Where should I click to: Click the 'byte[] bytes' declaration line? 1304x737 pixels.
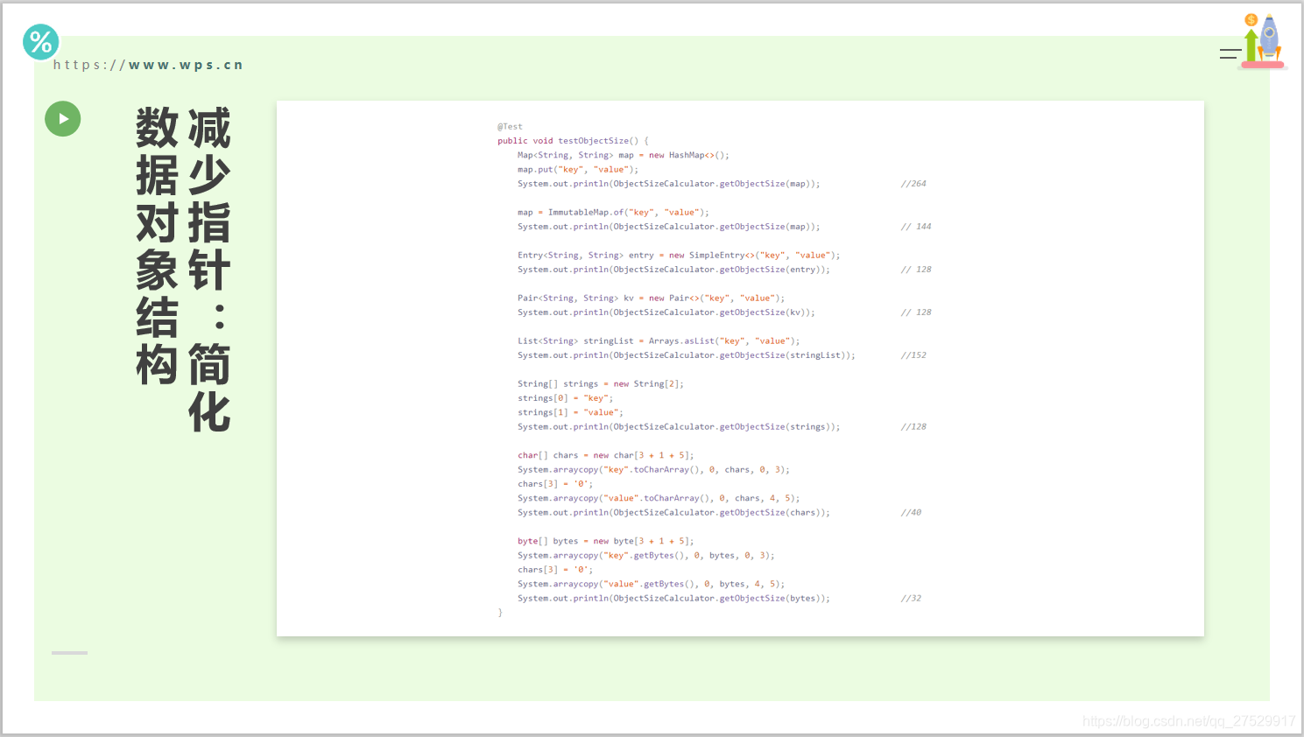pyautogui.click(x=605, y=541)
